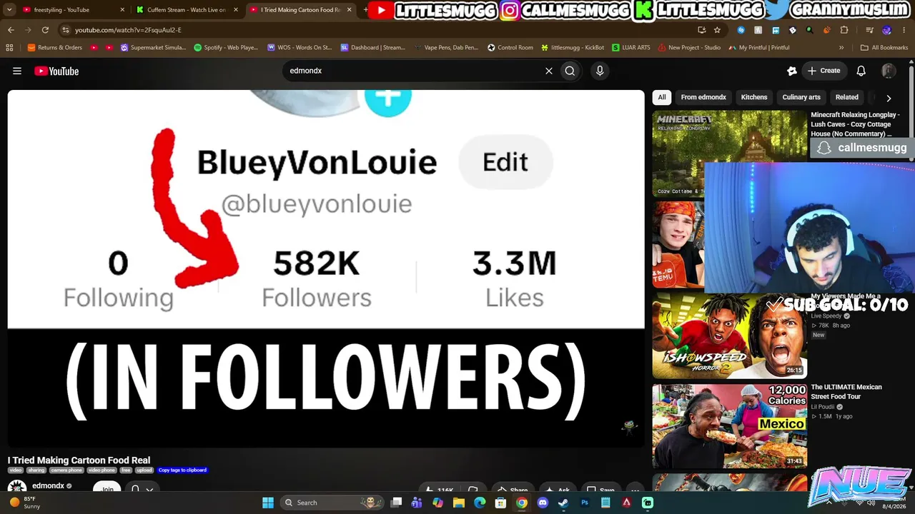
Task: Select the All filter chip
Action: click(x=662, y=97)
